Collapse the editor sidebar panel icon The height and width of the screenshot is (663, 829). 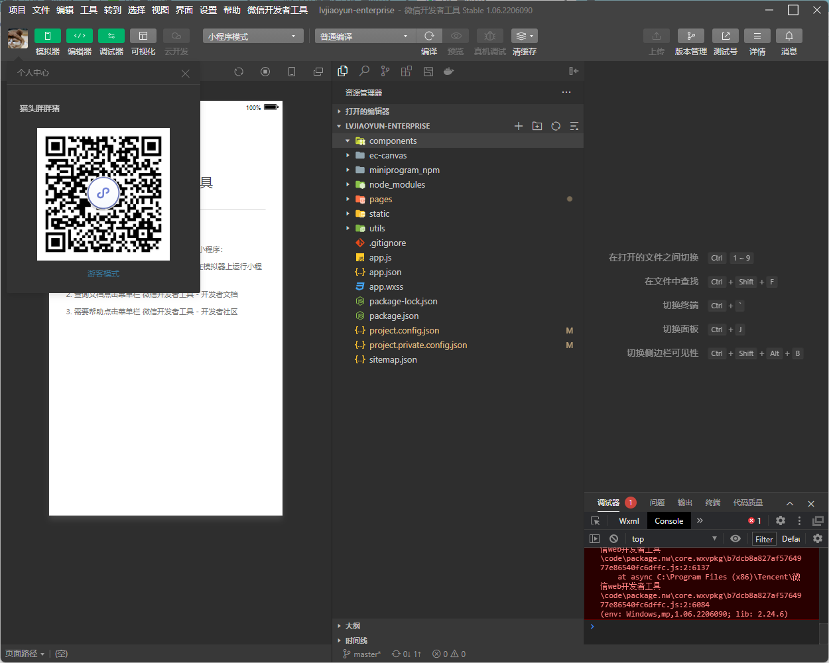[x=574, y=71]
